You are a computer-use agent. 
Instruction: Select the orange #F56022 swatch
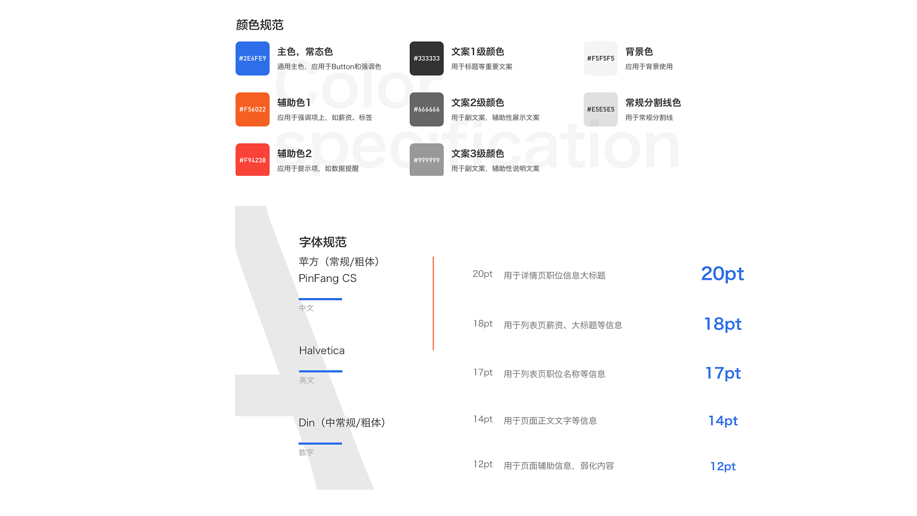click(252, 109)
